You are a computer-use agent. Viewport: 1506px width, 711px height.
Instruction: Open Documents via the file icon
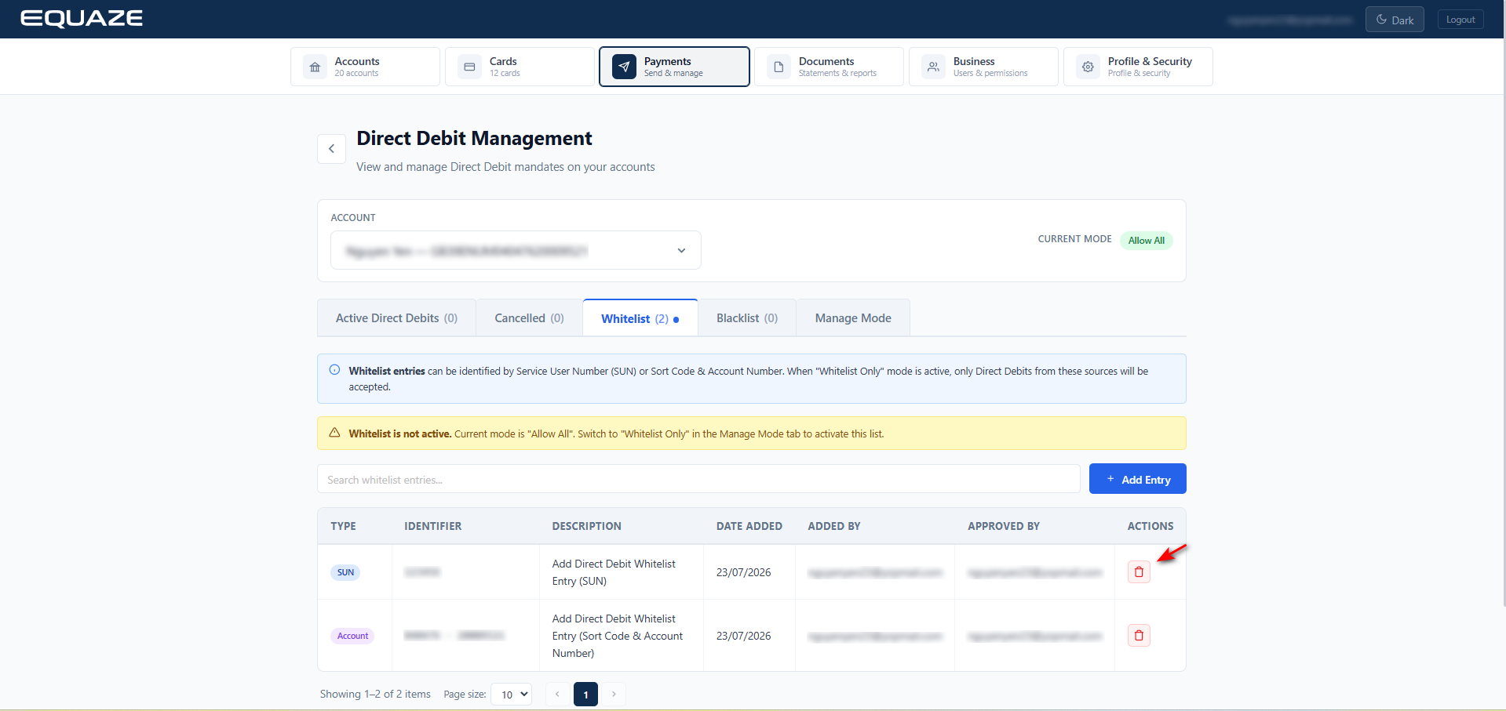tap(779, 67)
